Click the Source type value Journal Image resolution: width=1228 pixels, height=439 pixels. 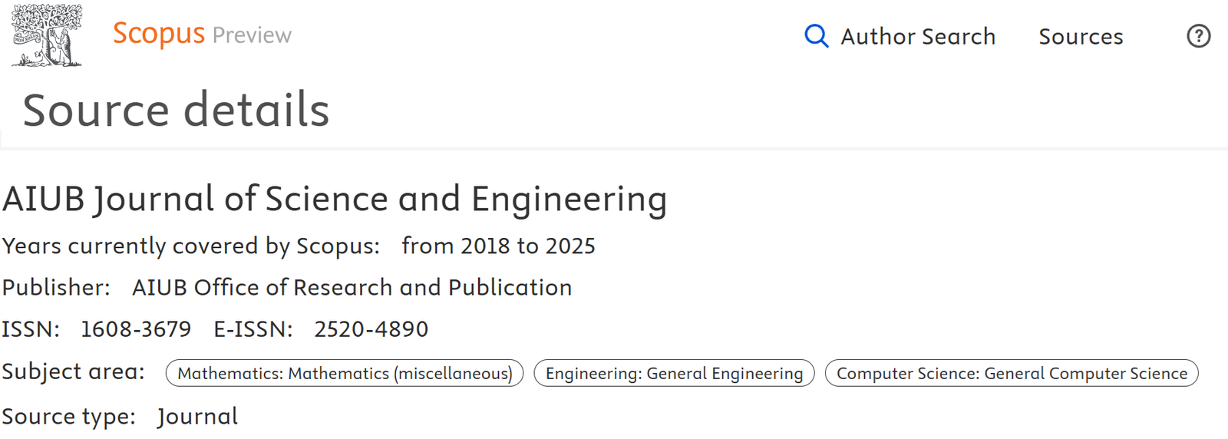[198, 417]
